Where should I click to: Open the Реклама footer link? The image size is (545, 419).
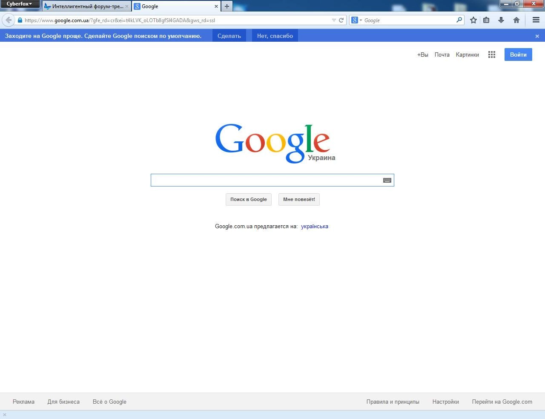pyautogui.click(x=23, y=402)
